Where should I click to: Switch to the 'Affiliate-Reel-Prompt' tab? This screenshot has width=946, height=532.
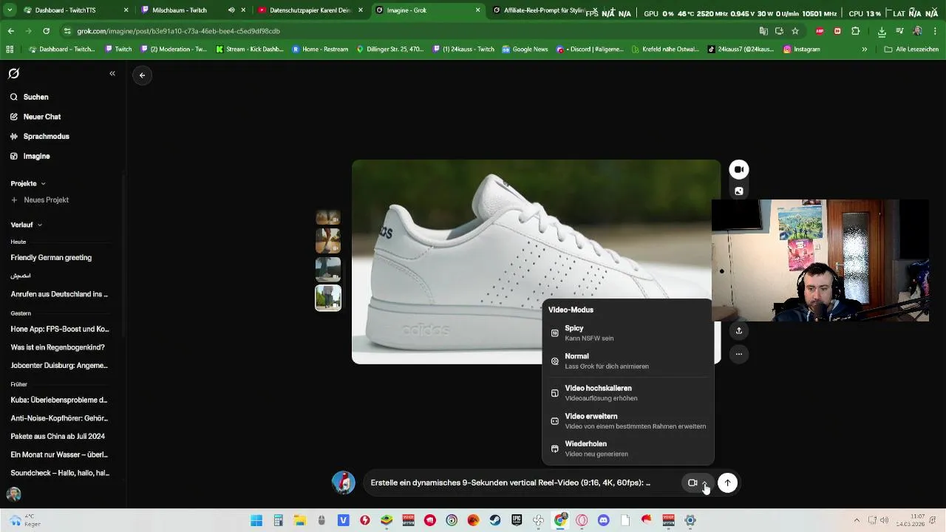(545, 10)
